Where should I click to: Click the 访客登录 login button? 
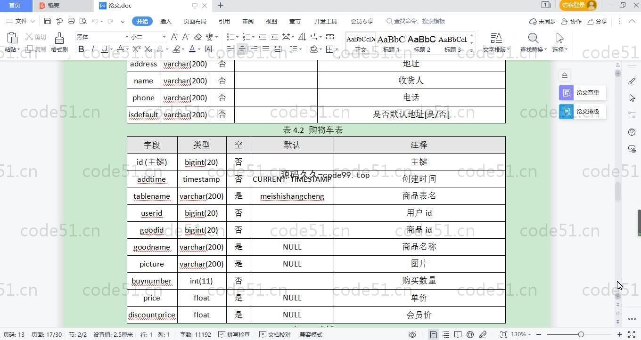pos(578,5)
